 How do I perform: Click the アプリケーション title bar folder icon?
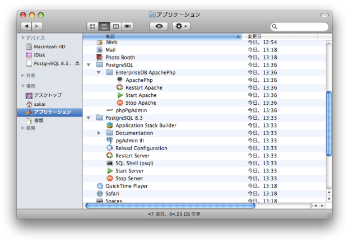click(152, 15)
